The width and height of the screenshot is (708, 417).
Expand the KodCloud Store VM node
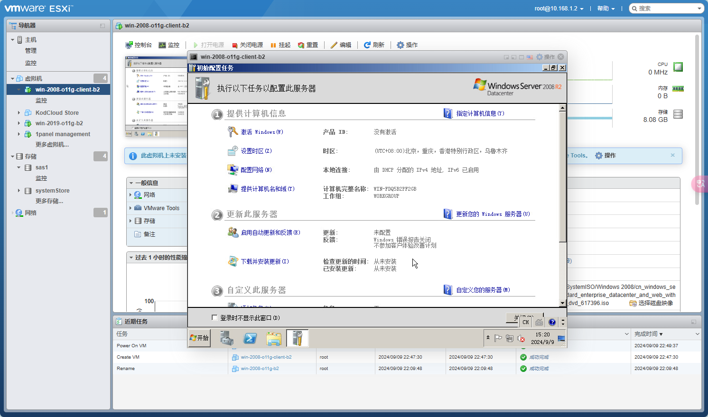[19, 113]
